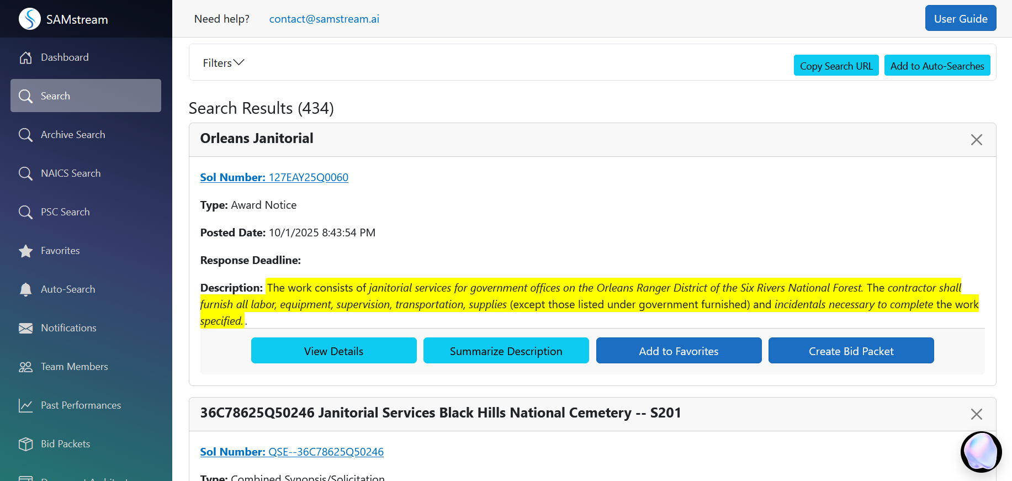Open NAICS Search from sidebar
Screen dimensions: 1012x481
pyautogui.click(x=71, y=173)
